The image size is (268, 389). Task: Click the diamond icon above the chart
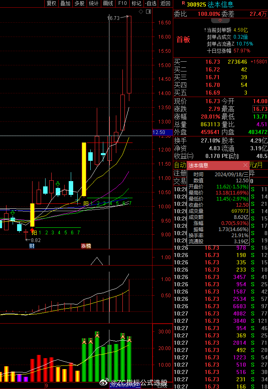click(x=141, y=12)
